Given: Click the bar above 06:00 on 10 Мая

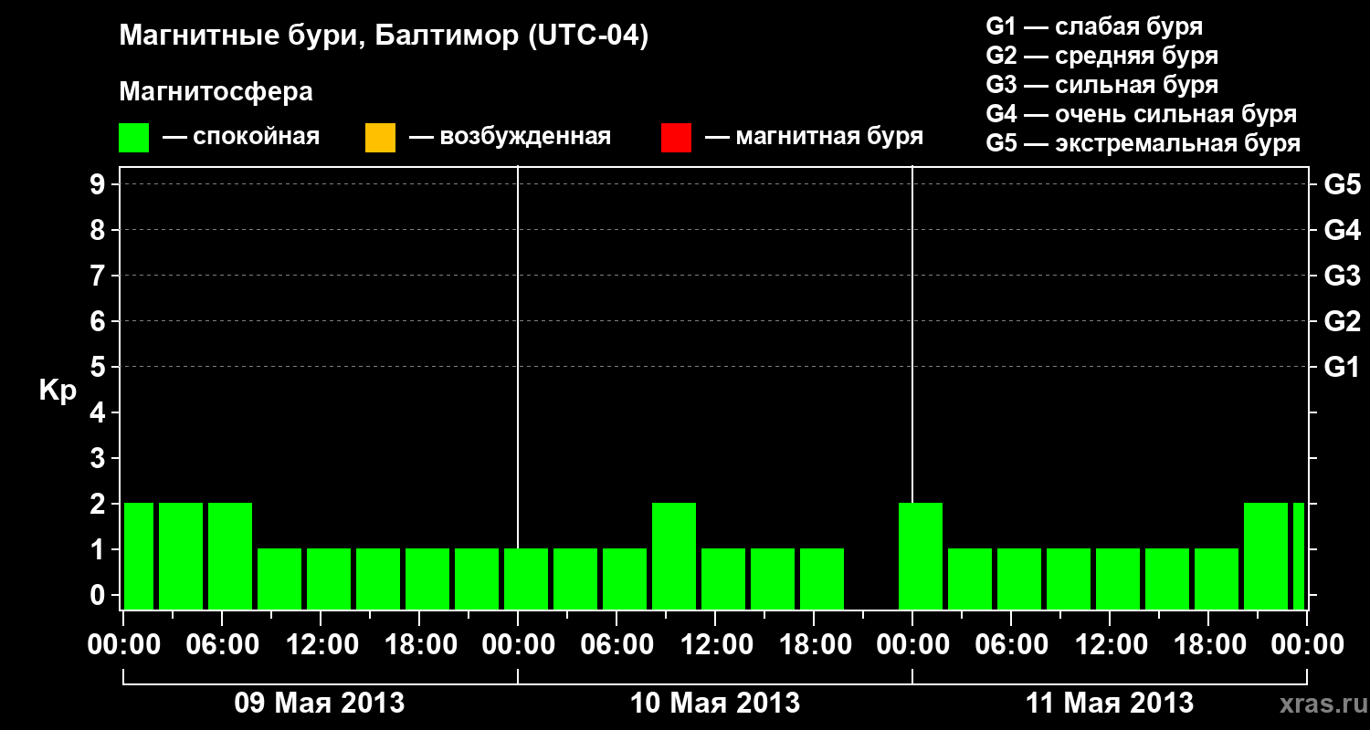Looking at the screenshot, I should [x=625, y=579].
